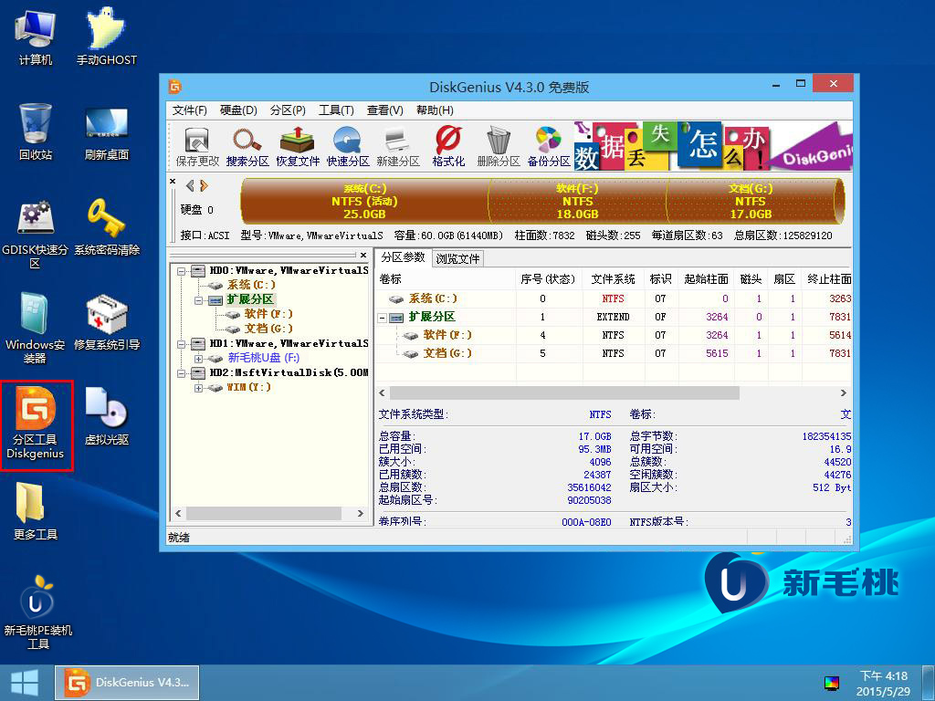Click the 软件(F:) partition bar segment
The width and height of the screenshot is (935, 701).
coord(577,202)
